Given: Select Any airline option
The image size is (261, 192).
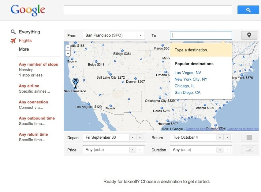Looking at the screenshot, I should 29,86.
